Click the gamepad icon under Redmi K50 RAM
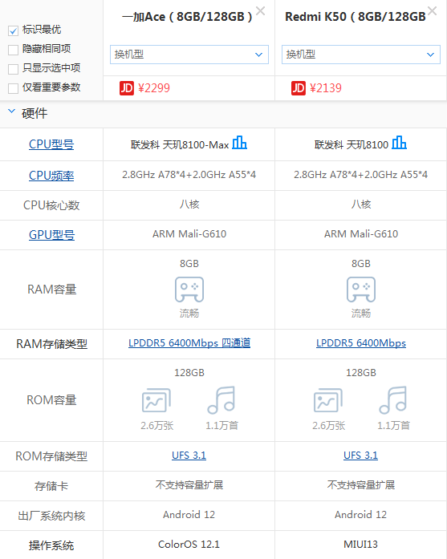The image size is (447, 559). [x=361, y=290]
